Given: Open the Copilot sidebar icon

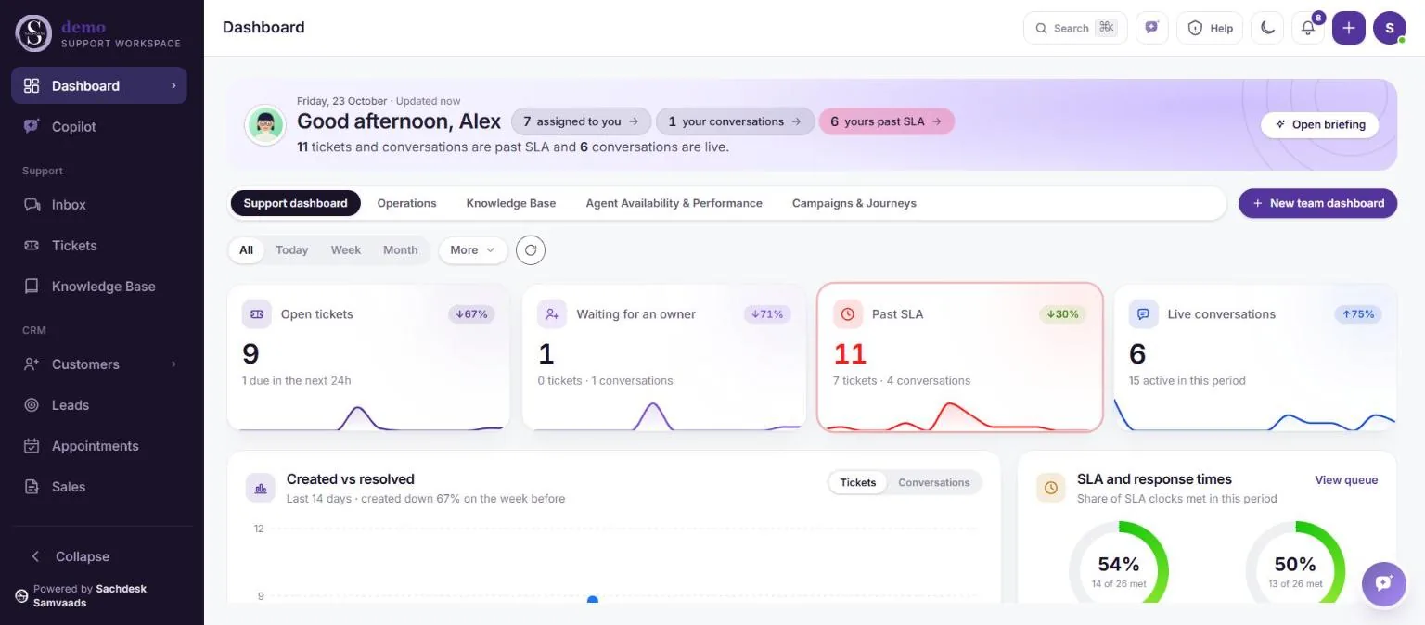Looking at the screenshot, I should [32, 126].
